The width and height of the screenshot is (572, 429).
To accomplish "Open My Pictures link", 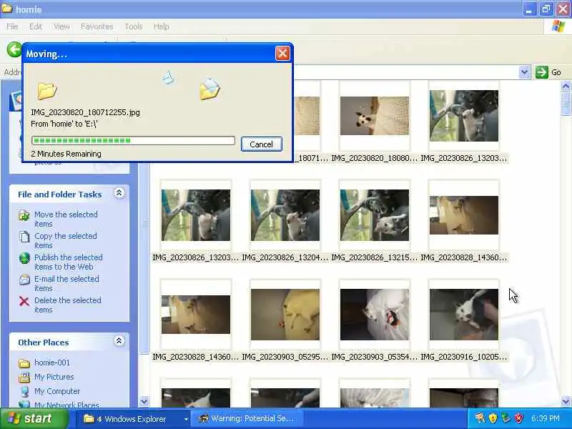I will 54,377.
